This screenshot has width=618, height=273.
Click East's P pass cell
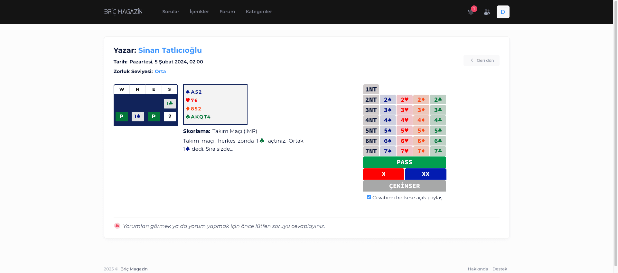154,116
